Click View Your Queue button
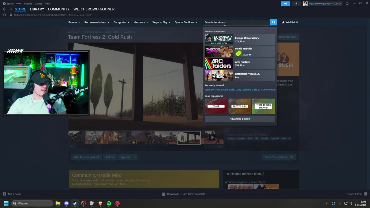 click(x=279, y=157)
